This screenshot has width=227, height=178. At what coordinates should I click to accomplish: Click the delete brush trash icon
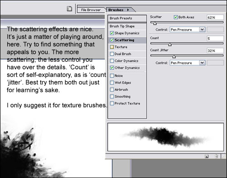point(217,156)
